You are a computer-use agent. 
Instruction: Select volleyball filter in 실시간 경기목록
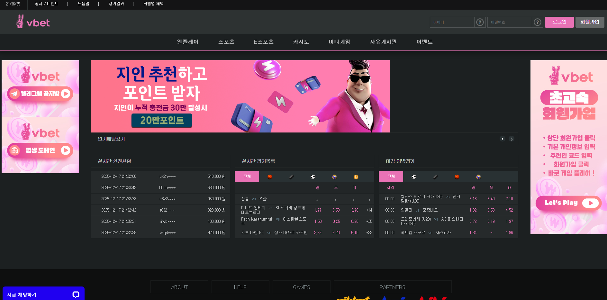[334, 177]
